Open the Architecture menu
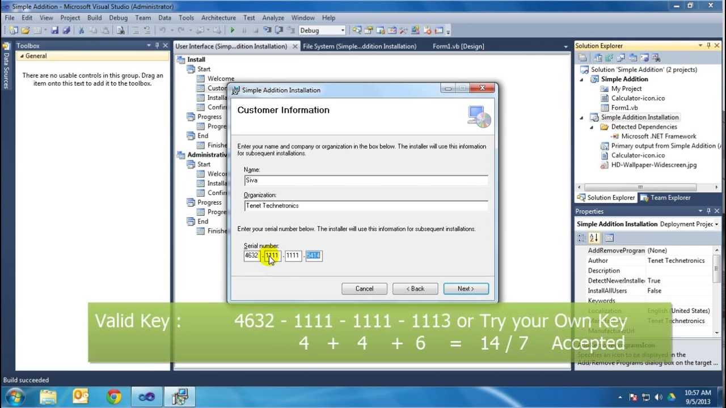 coord(218,18)
